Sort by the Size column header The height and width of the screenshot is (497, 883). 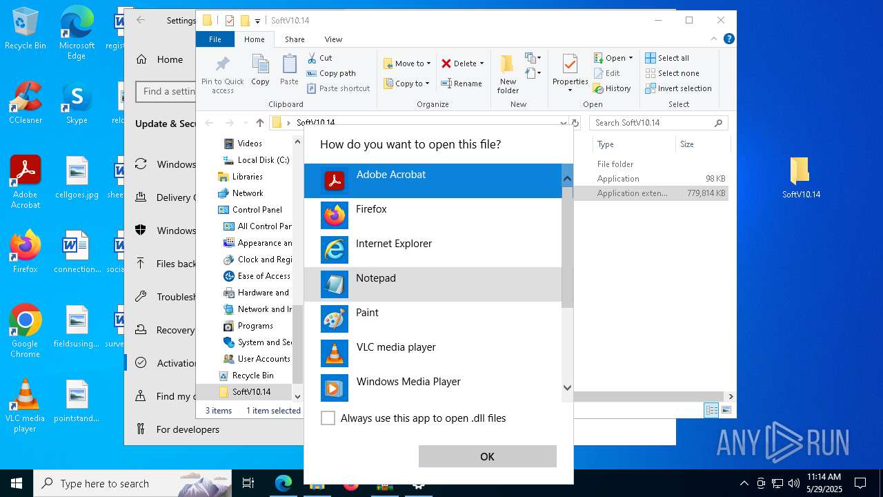coord(702,144)
